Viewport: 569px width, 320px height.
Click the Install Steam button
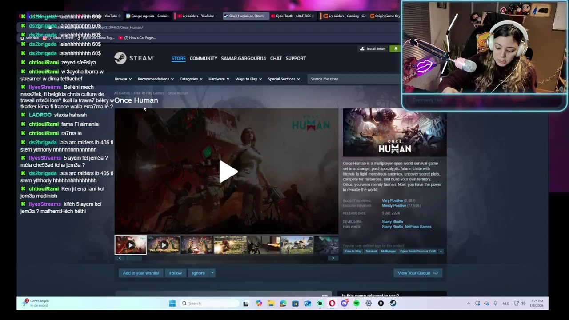point(373,48)
